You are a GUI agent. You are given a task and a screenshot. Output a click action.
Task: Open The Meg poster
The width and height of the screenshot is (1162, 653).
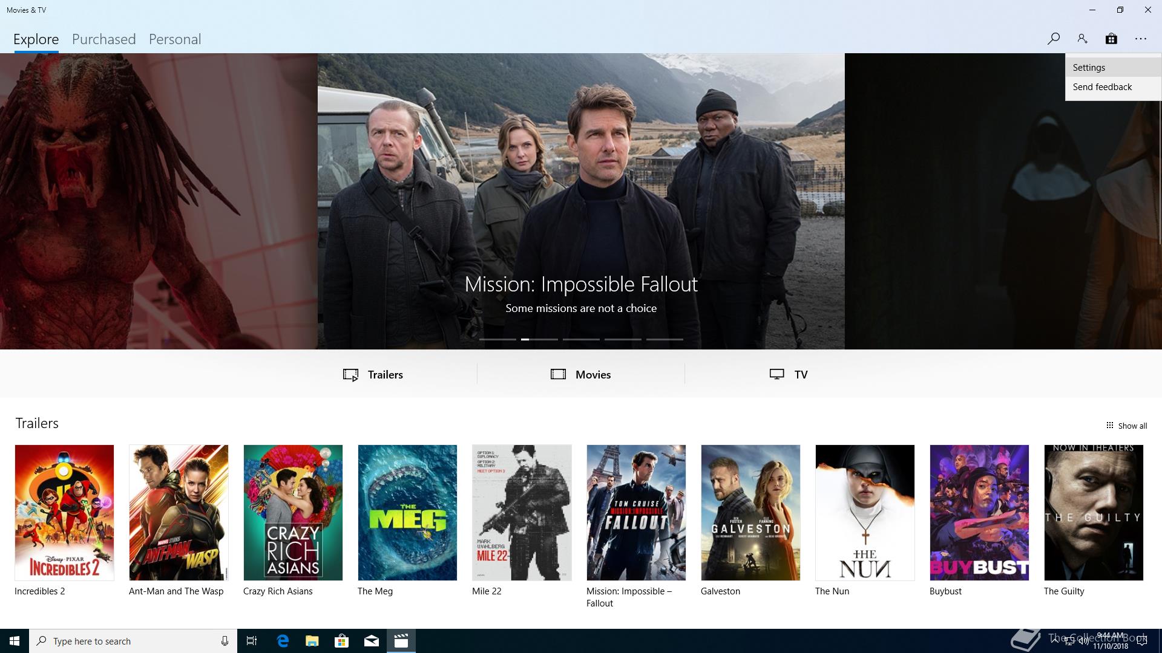(x=407, y=513)
